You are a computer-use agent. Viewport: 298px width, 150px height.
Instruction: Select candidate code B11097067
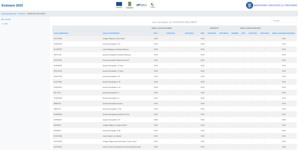point(58,49)
